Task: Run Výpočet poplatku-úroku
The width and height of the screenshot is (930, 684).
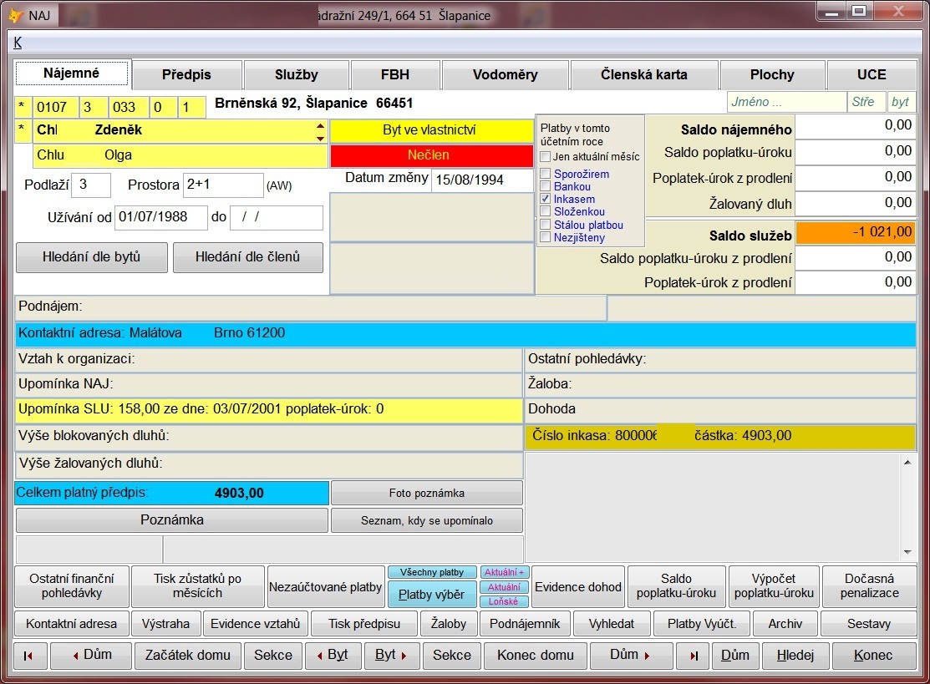Action: (774, 586)
